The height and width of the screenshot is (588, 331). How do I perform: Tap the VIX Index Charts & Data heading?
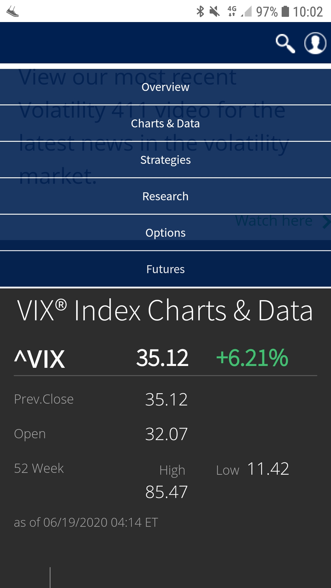point(165,311)
